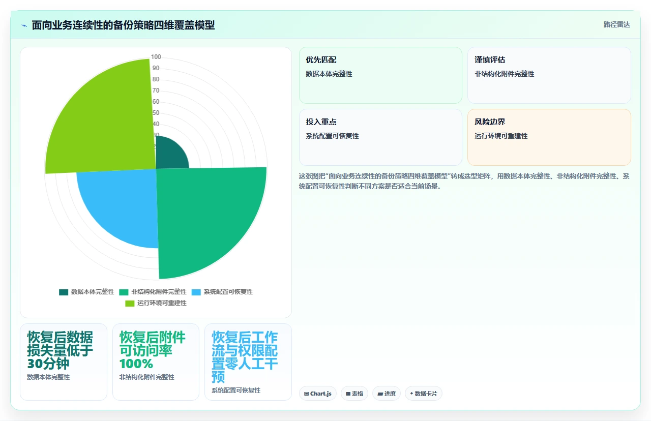Click the icon in the Chart.js tag
651x421 pixels.
pyautogui.click(x=307, y=394)
